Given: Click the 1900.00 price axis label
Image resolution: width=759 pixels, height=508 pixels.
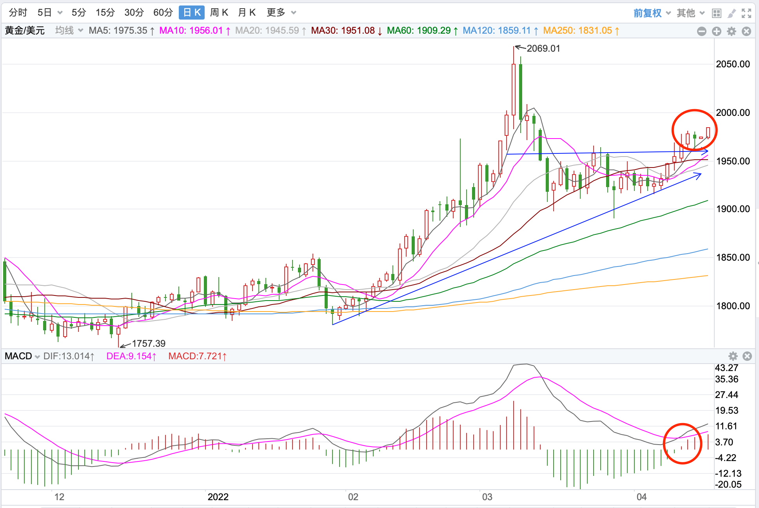Looking at the screenshot, I should point(733,209).
